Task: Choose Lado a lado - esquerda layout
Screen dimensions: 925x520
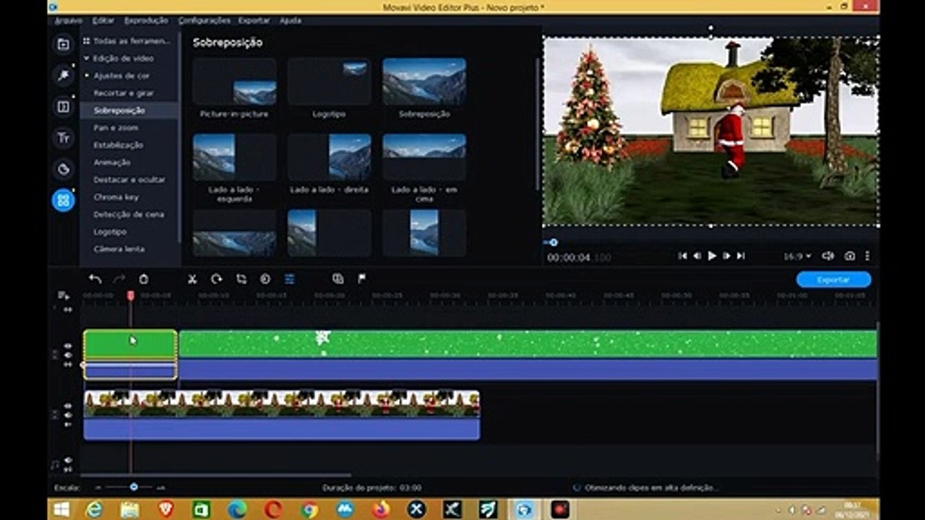Action: 234,157
